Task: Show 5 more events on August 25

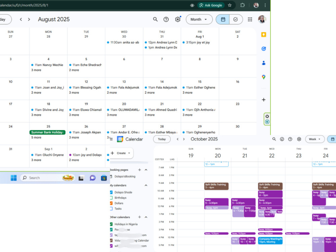Action: click(x=36, y=137)
